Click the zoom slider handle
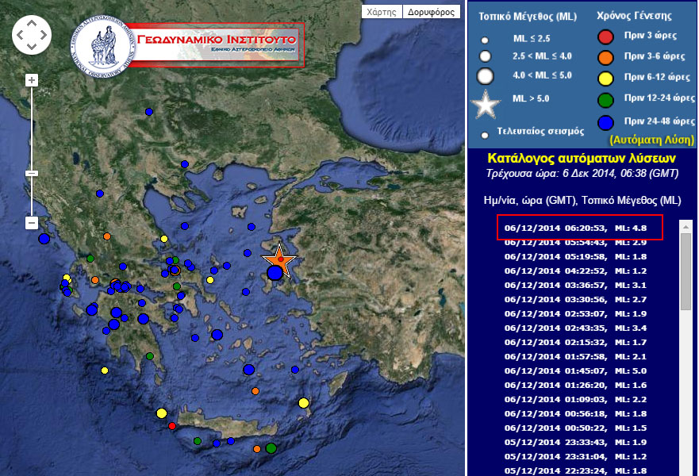Screen dimensions: 699x476 [x=32, y=173]
